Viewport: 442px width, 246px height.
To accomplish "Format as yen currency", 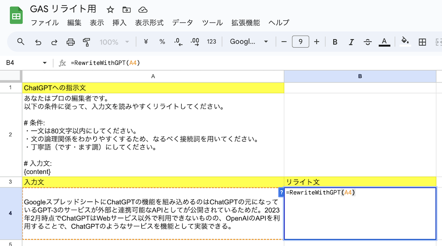I will pos(146,42).
